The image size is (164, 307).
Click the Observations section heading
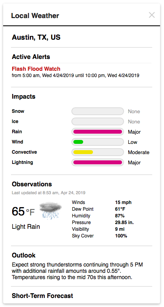coord(32,184)
